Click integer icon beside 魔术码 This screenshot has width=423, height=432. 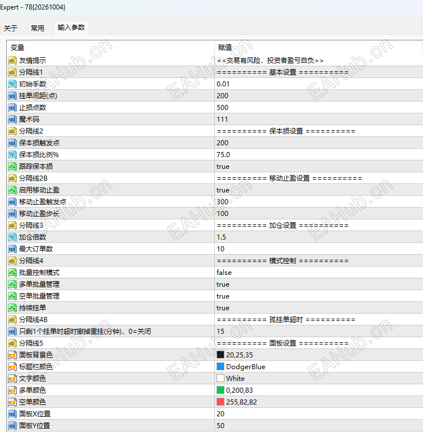pos(12,120)
